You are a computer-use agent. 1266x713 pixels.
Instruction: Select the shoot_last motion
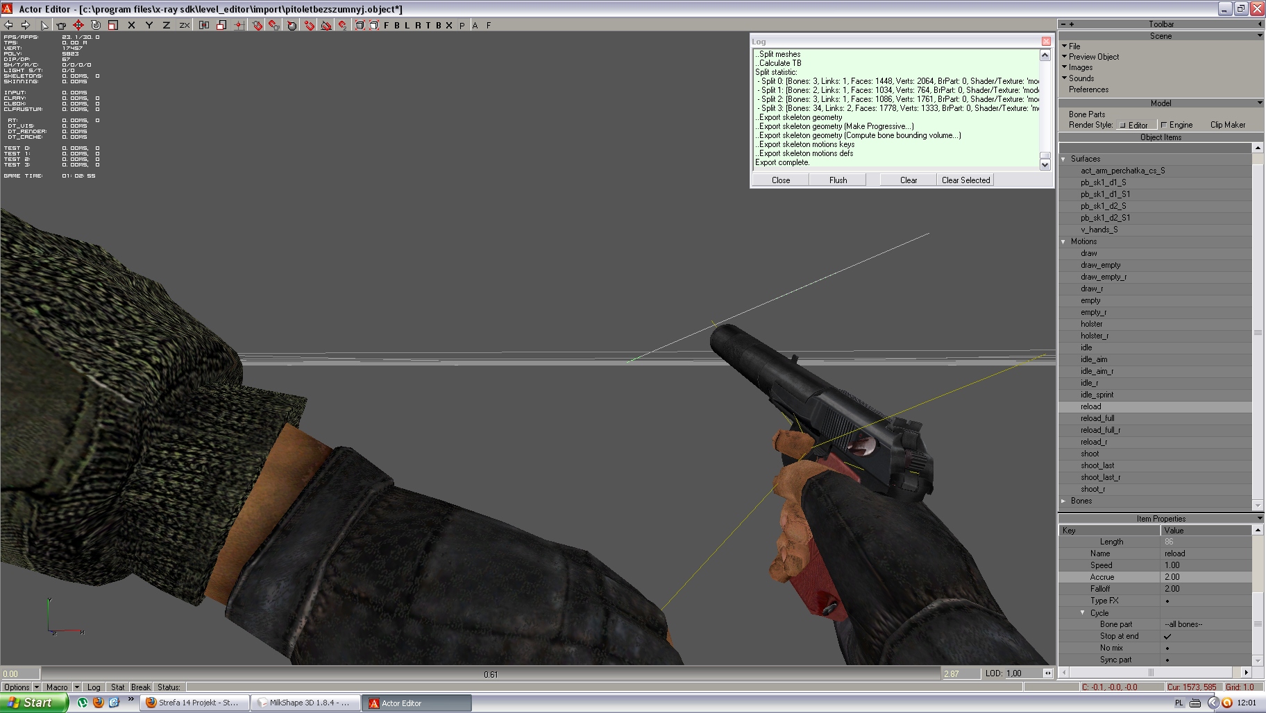(x=1097, y=465)
